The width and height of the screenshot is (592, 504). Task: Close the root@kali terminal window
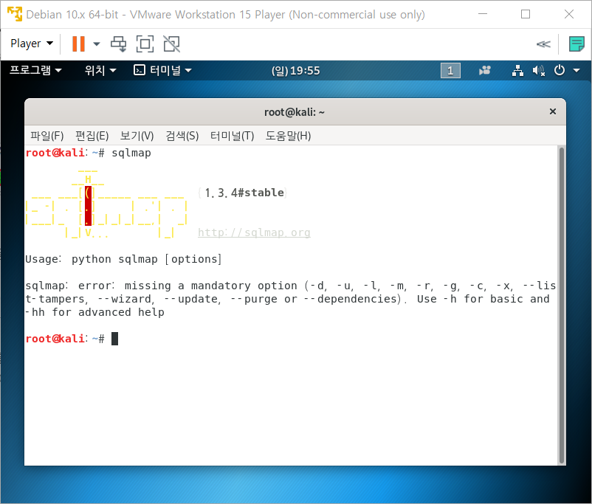coord(552,111)
